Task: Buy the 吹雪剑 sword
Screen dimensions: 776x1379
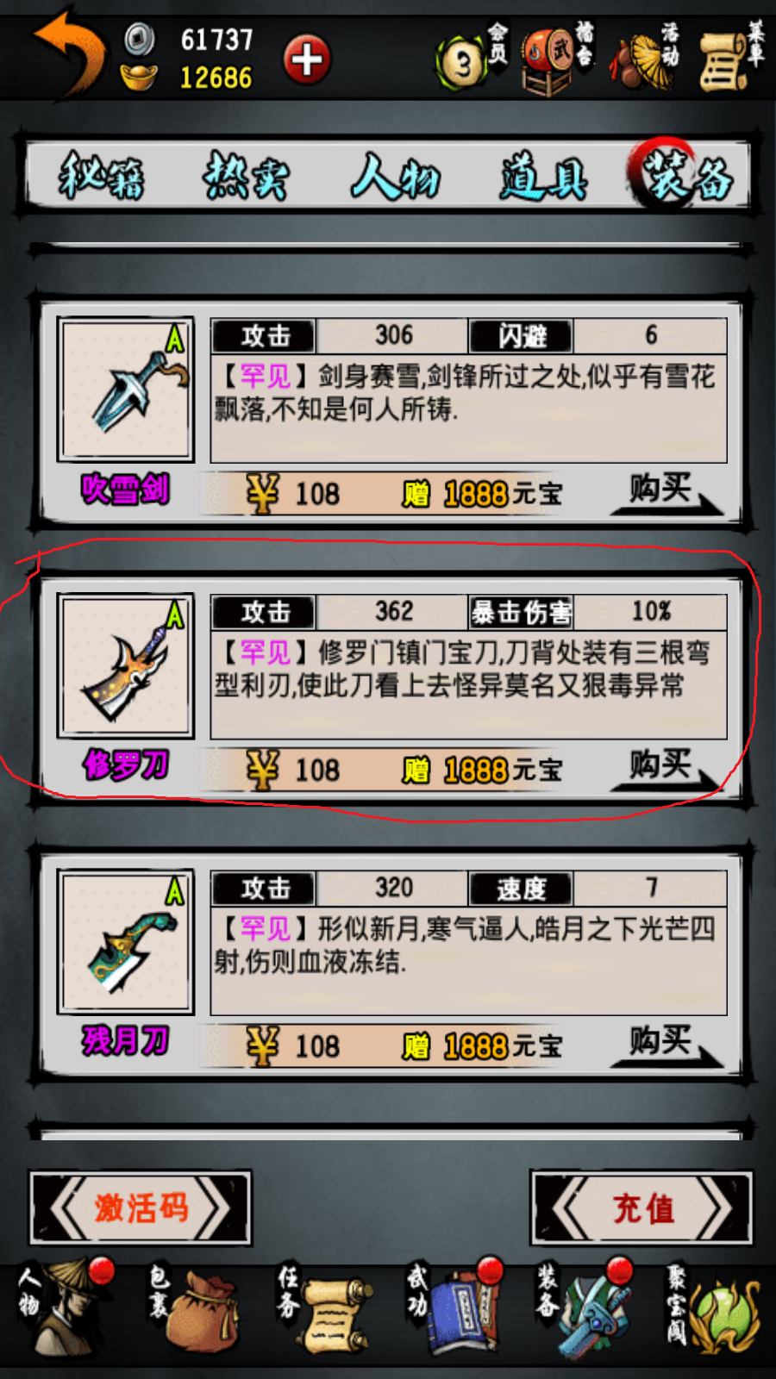Action: pos(666,492)
